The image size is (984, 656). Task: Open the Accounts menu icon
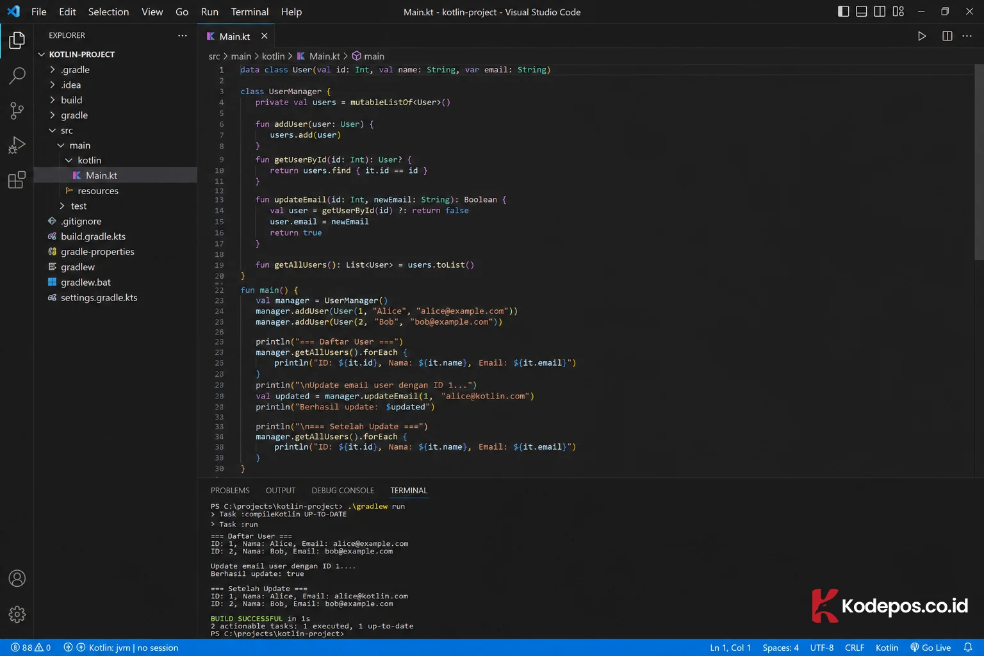(17, 578)
